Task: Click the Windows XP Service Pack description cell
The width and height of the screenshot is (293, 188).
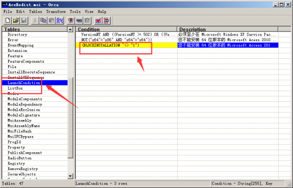Action: (x=228, y=34)
